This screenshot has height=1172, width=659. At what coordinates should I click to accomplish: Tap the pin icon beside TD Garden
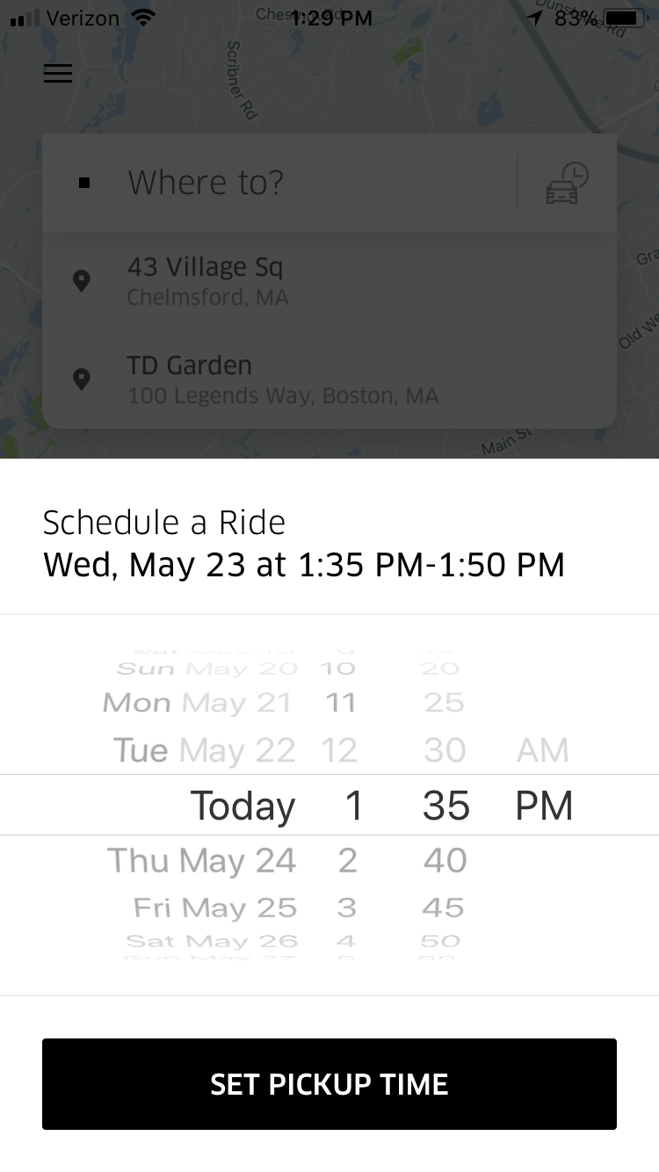pyautogui.click(x=82, y=380)
